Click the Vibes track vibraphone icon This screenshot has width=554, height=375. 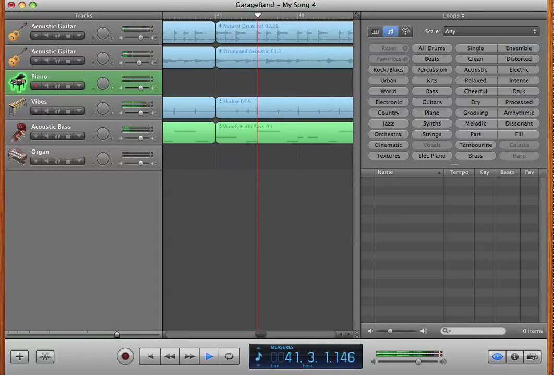tap(17, 107)
